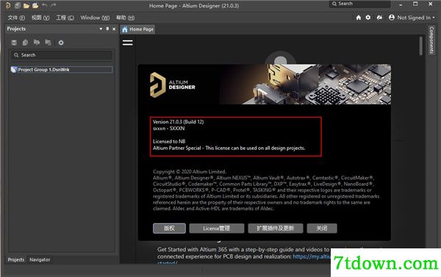Switch to the Projects bottom tab
Viewport: 441px width, 277px height.
pyautogui.click(x=15, y=259)
